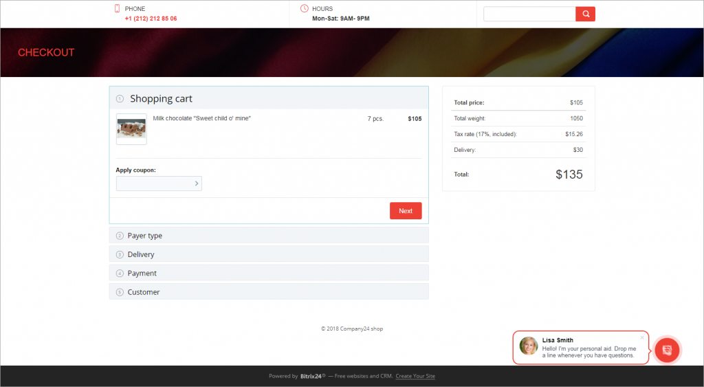Image resolution: width=704 pixels, height=387 pixels.
Task: Click Lisa Smith's chat greeting message
Action: point(588,352)
